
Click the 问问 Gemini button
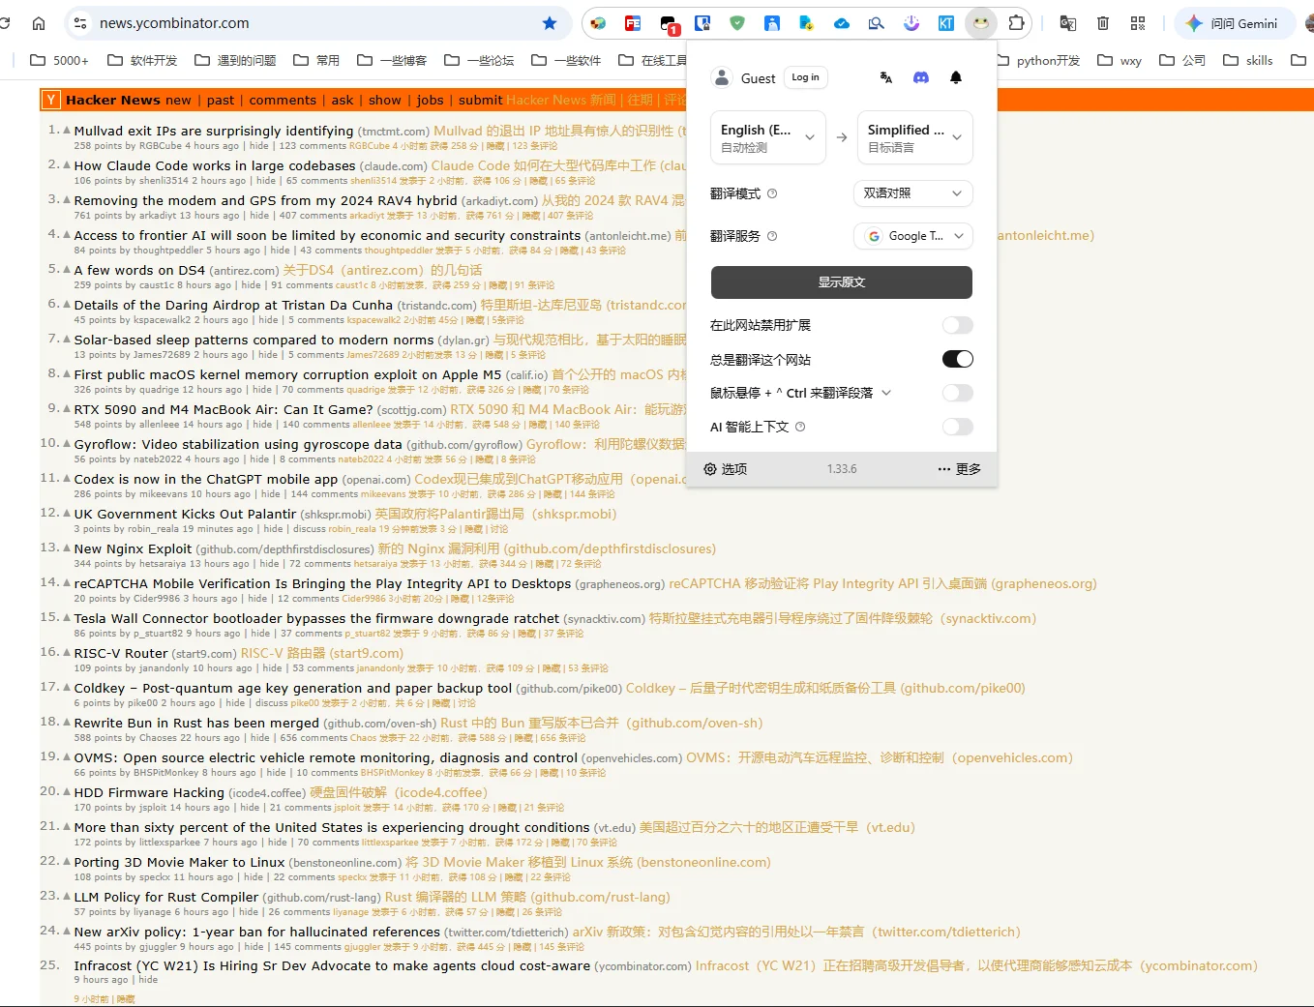point(1235,23)
